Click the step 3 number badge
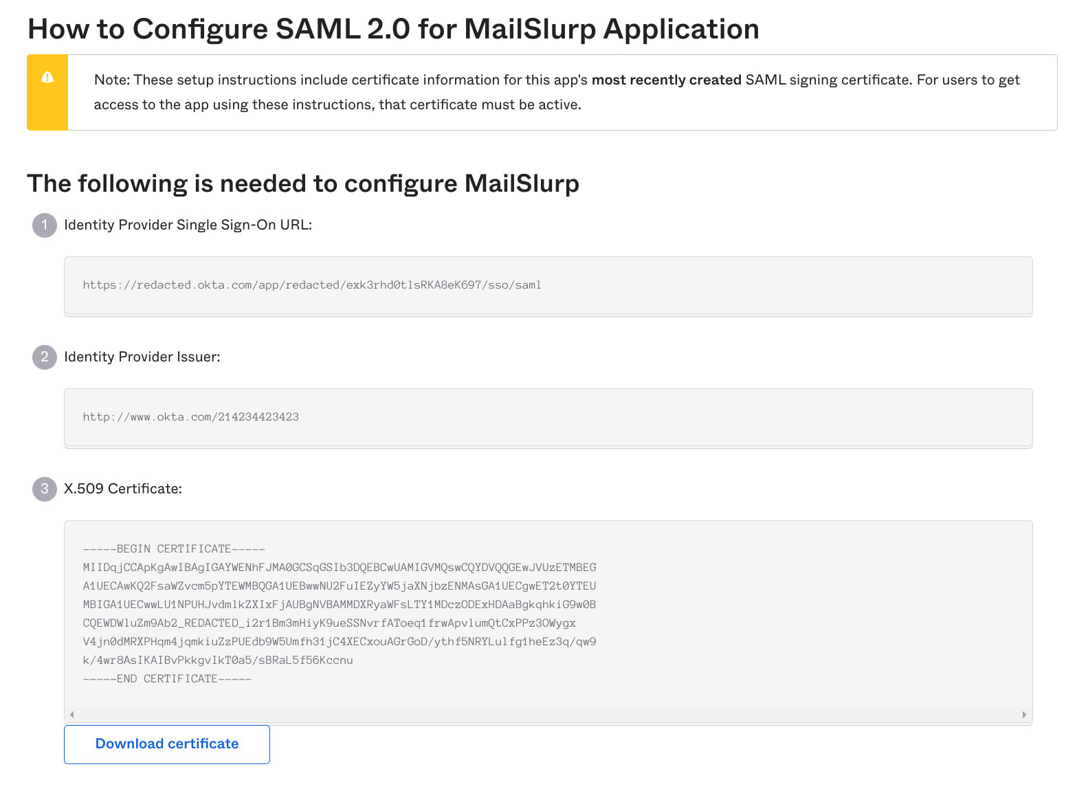 45,489
